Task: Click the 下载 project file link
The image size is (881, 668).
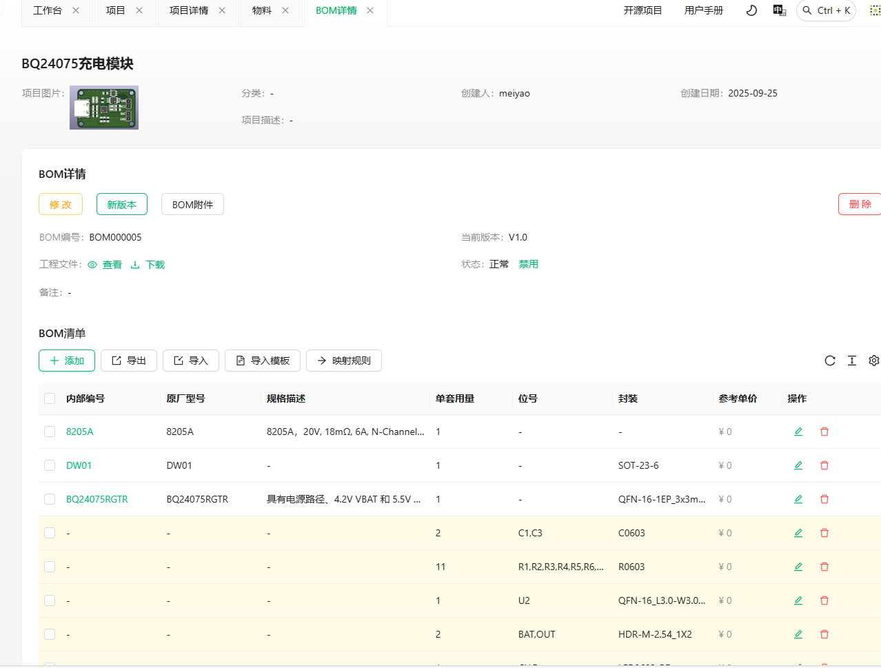Action: point(148,265)
